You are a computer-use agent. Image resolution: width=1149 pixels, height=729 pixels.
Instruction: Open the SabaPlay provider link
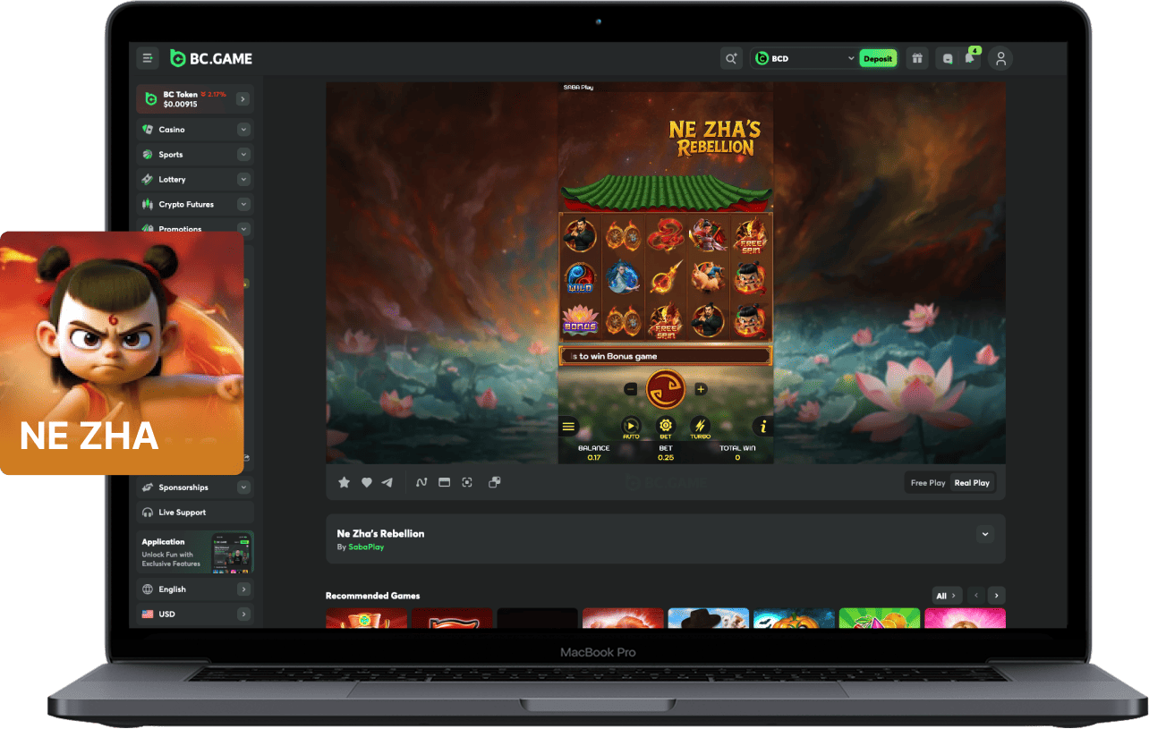click(366, 547)
